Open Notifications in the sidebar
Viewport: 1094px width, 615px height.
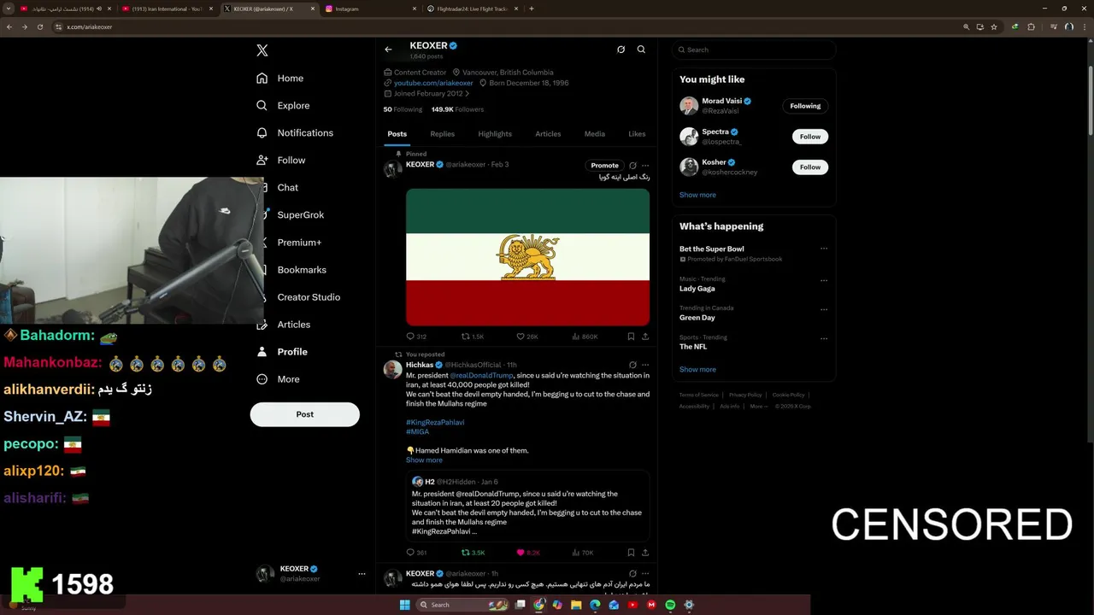tap(295, 132)
